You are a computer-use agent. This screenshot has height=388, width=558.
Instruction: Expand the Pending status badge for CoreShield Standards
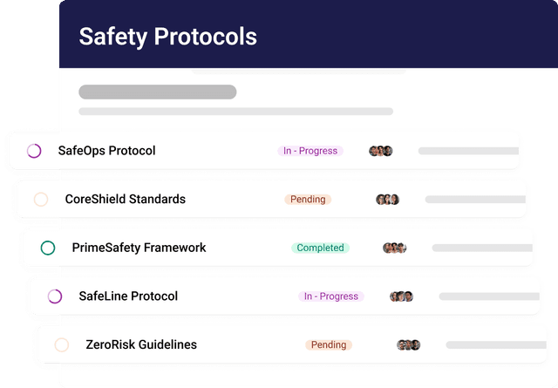(308, 200)
